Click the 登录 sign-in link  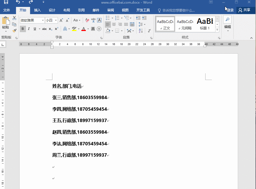230,10
